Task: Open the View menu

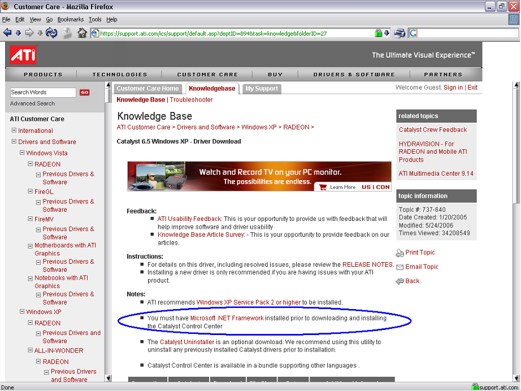Action: pyautogui.click(x=35, y=20)
